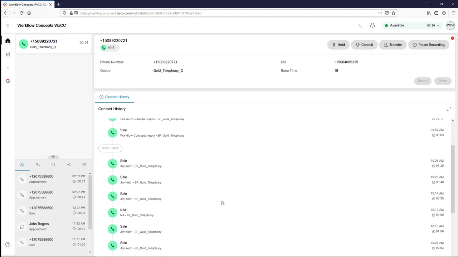
Task: Open the browser page actions menu
Action: (x=380, y=13)
